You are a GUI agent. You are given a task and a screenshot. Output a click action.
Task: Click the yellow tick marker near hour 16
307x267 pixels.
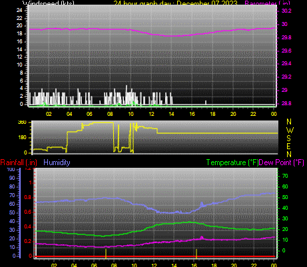[196, 254]
